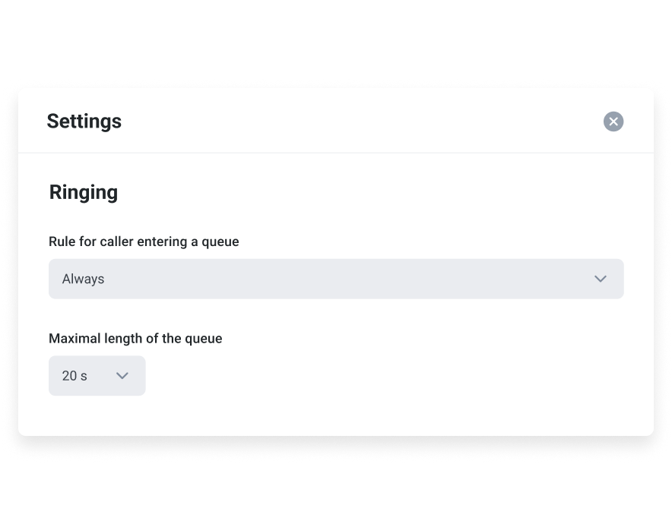Expand the chevron arrow beside Always
Viewport: 672px width, 524px height.
(601, 279)
